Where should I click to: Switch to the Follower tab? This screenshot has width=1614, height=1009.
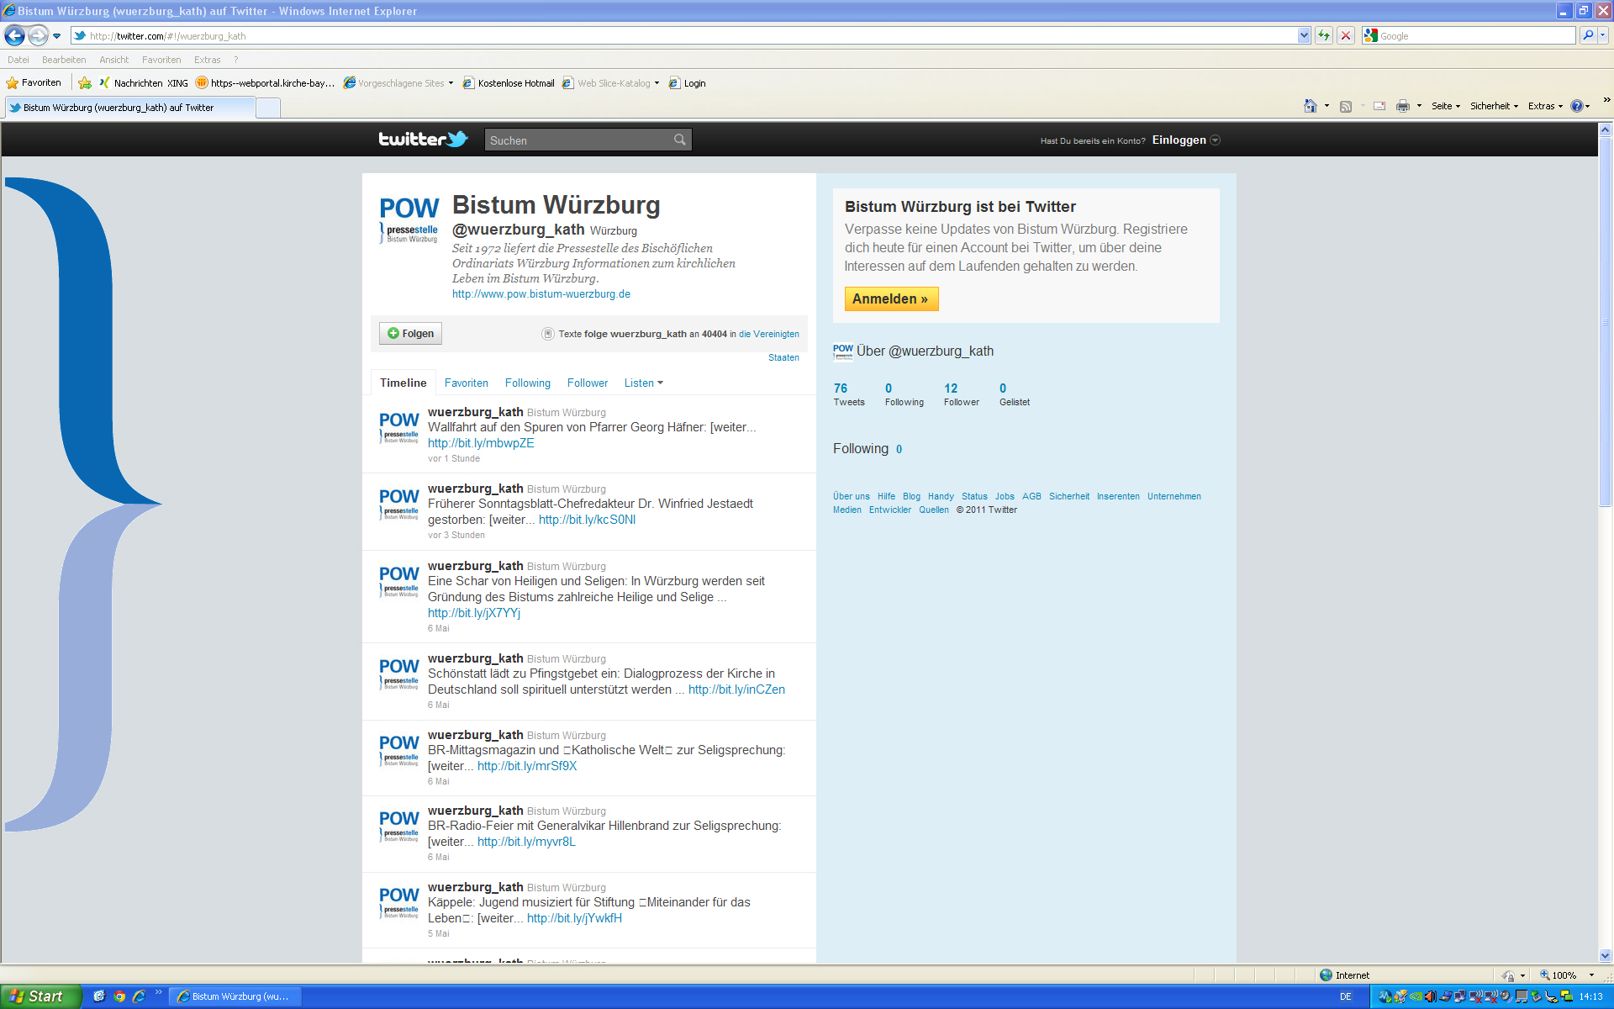[x=587, y=383]
